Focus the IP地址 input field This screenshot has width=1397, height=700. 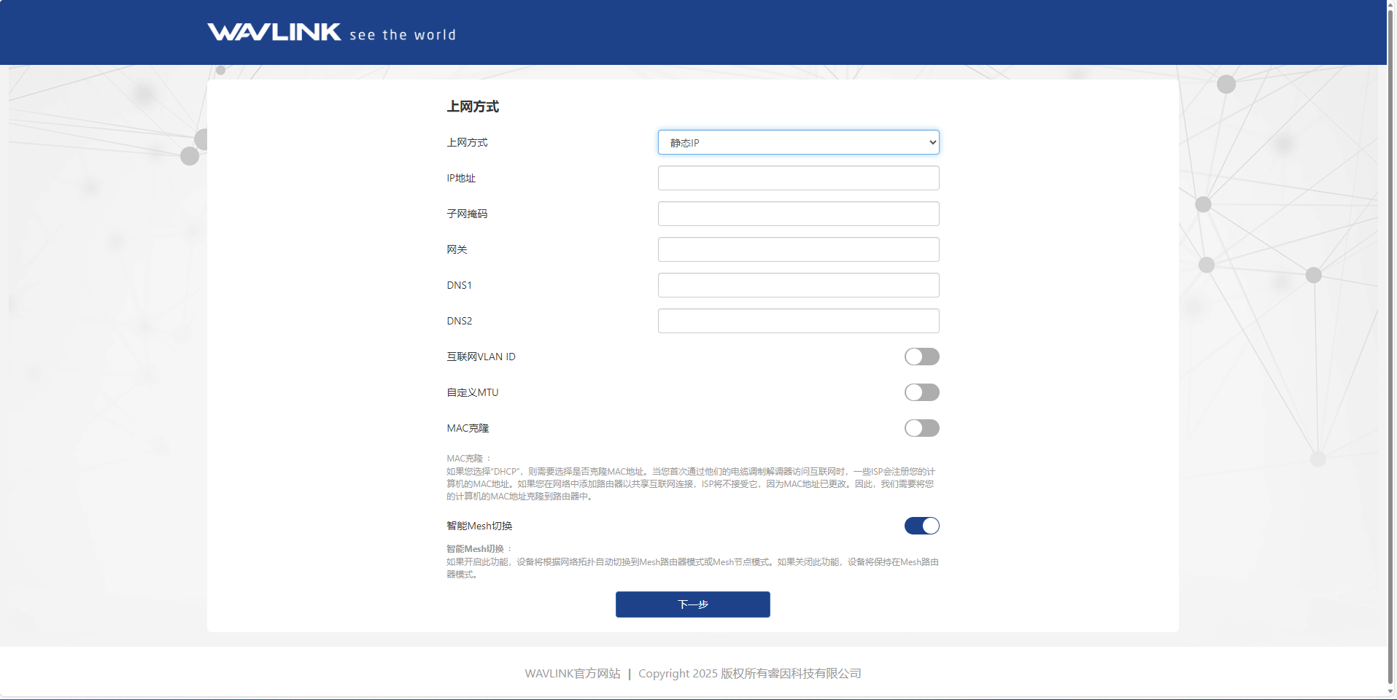pos(798,178)
